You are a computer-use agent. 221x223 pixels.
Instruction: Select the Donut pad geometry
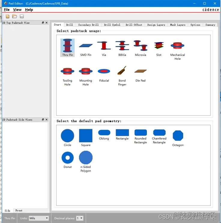pyautogui.click(x=68, y=160)
